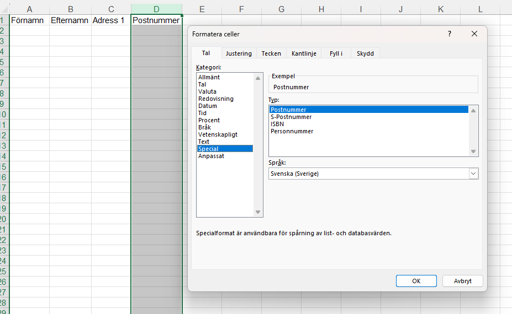Viewport: 512px width, 314px height.
Task: Choose Redovisning category
Action: 225,99
